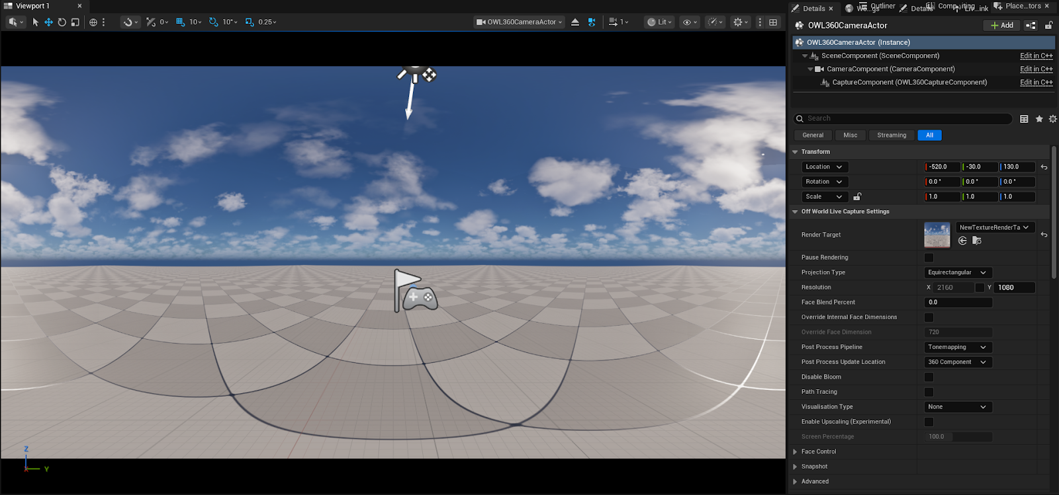
Task: Toggle the Pause Rendering checkbox
Action: point(929,258)
